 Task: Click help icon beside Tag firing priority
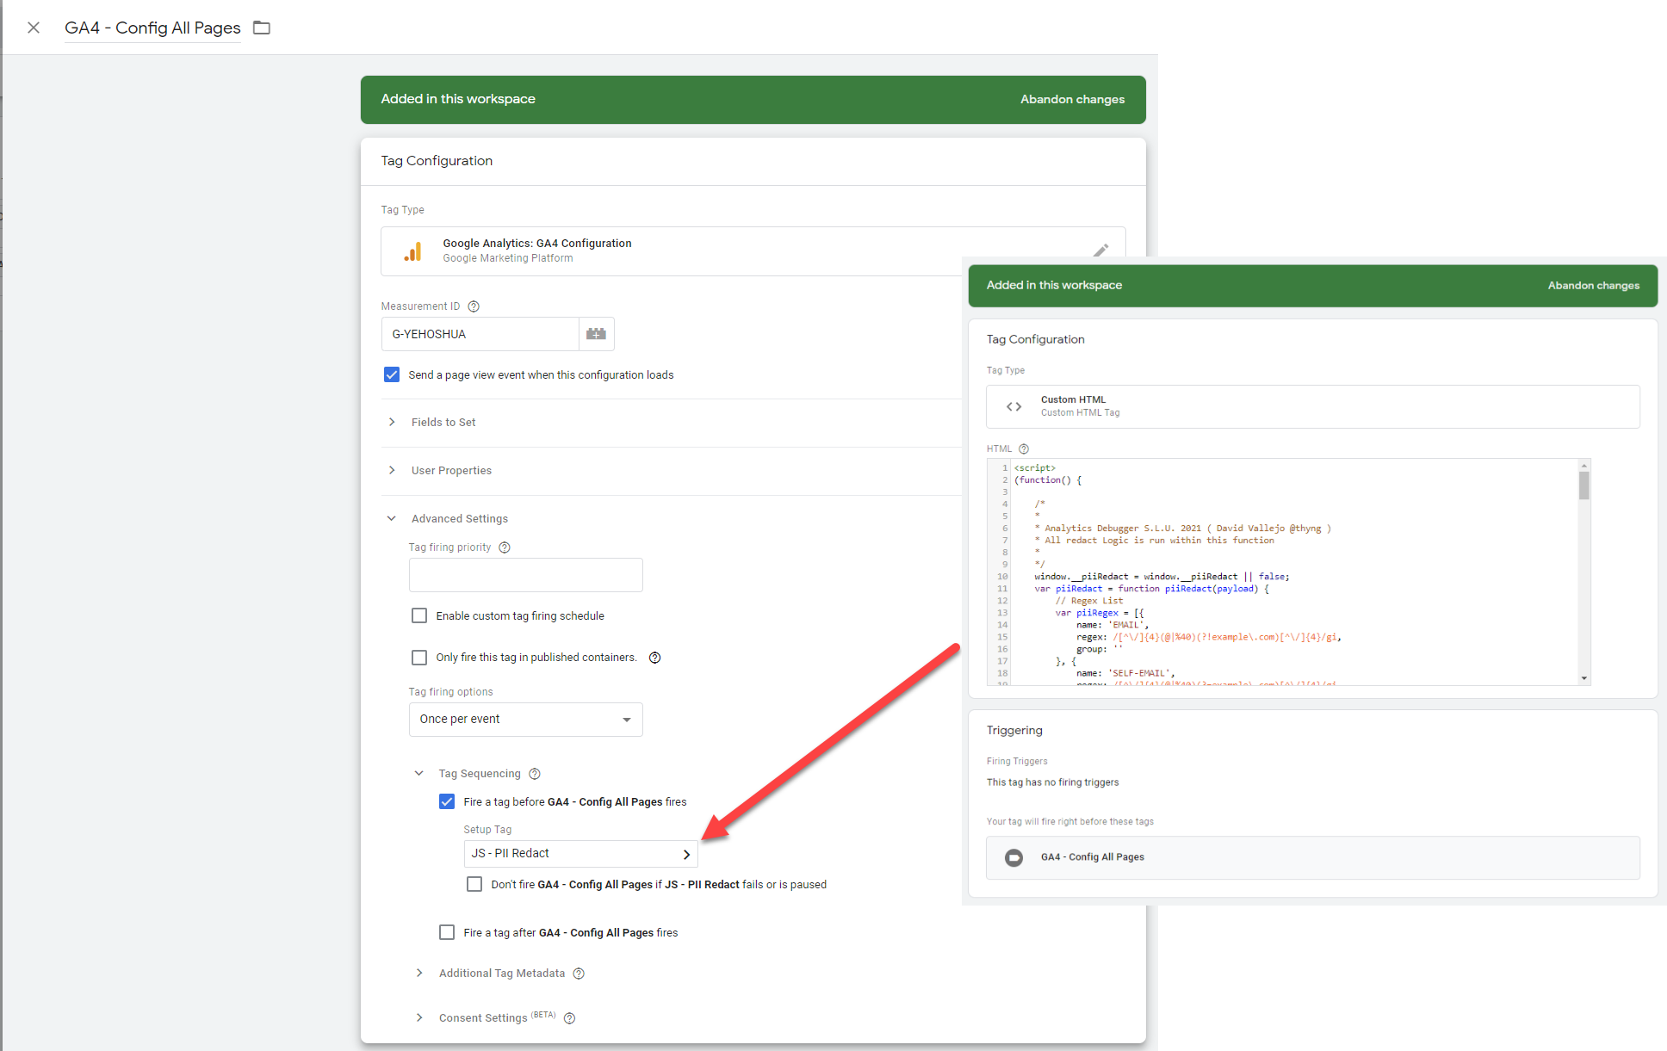(x=505, y=547)
